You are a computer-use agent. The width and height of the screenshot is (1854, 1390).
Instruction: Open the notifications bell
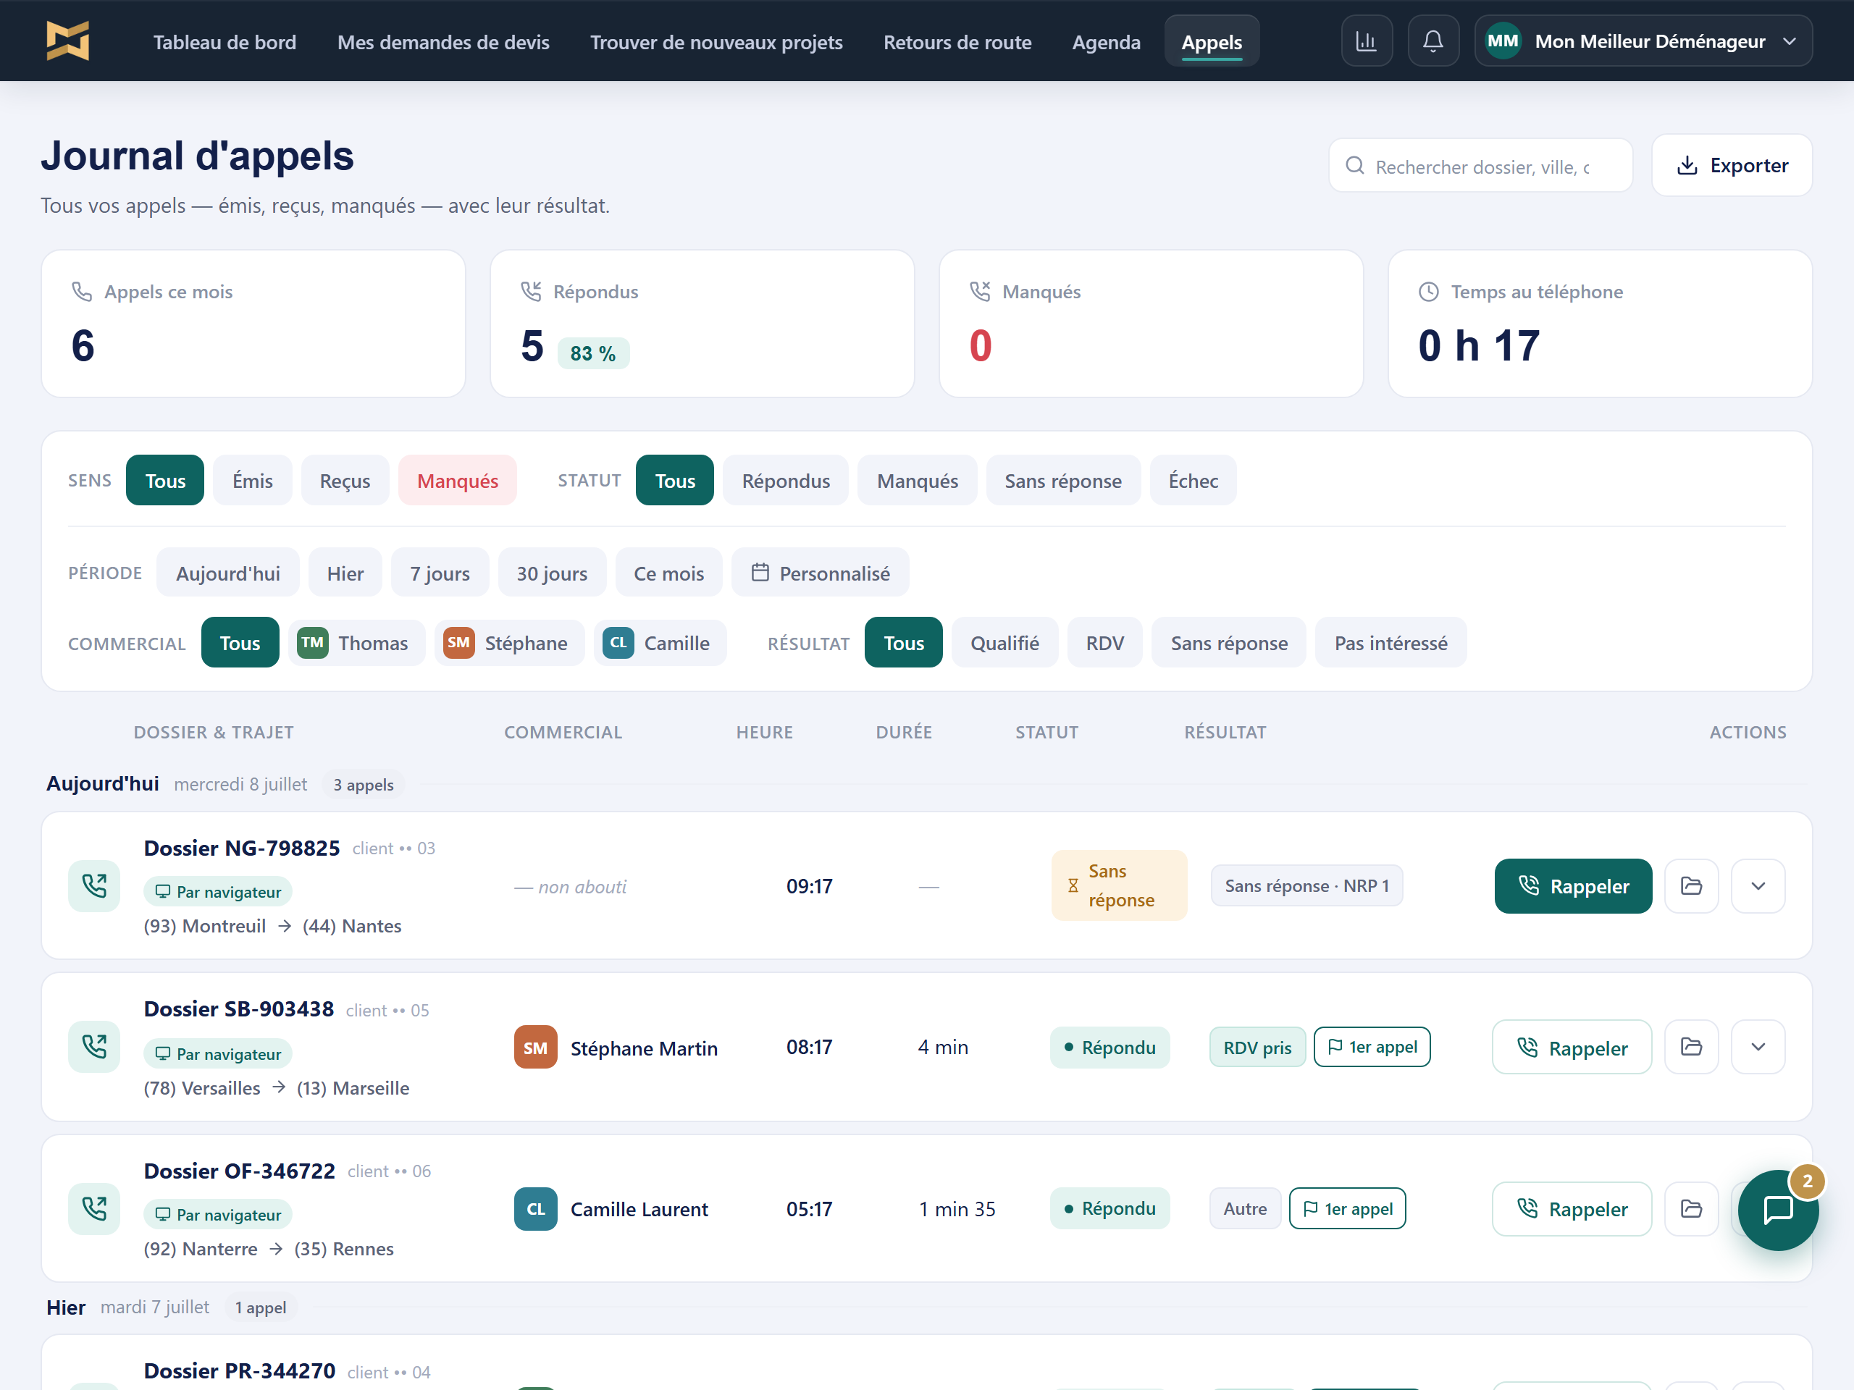1433,41
